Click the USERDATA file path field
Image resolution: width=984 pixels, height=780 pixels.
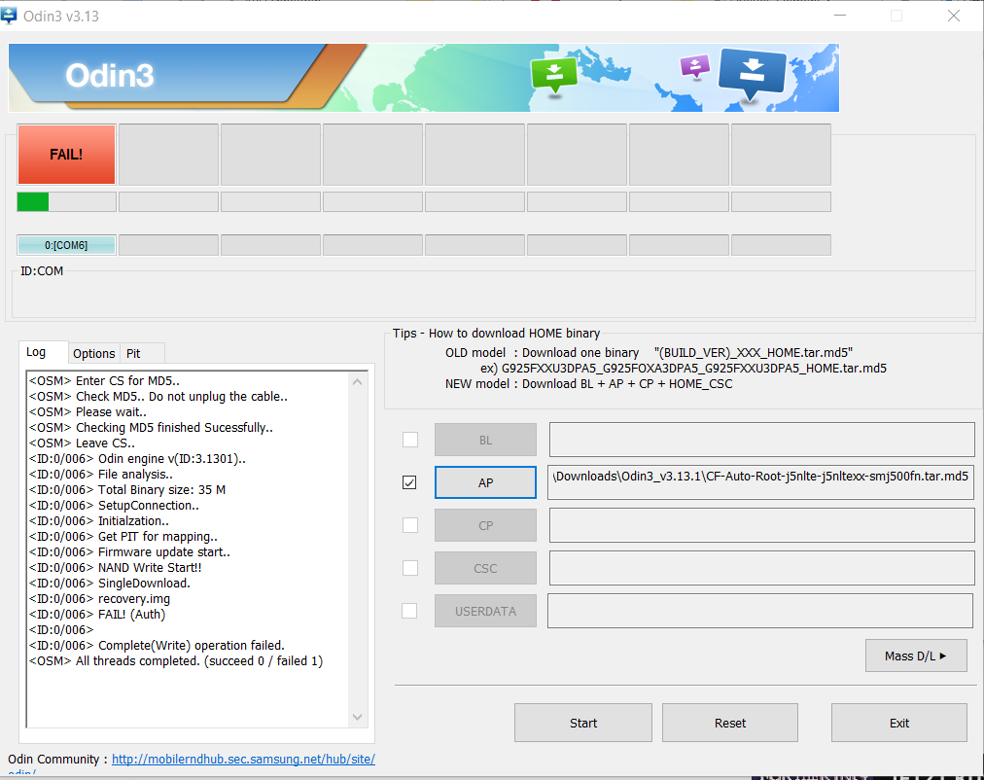pos(760,611)
